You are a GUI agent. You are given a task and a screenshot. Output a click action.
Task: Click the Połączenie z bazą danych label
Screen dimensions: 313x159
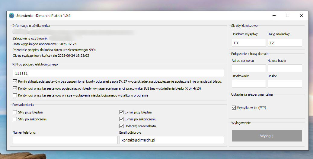coord(250,54)
